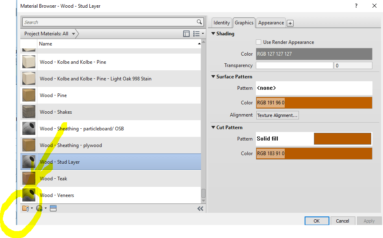
Task: Click inside the Transparency input field
Action: (294, 65)
